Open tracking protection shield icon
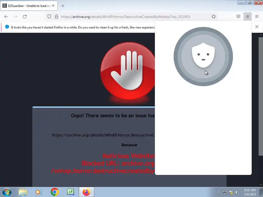The width and height of the screenshot is (263, 197). click(49, 17)
